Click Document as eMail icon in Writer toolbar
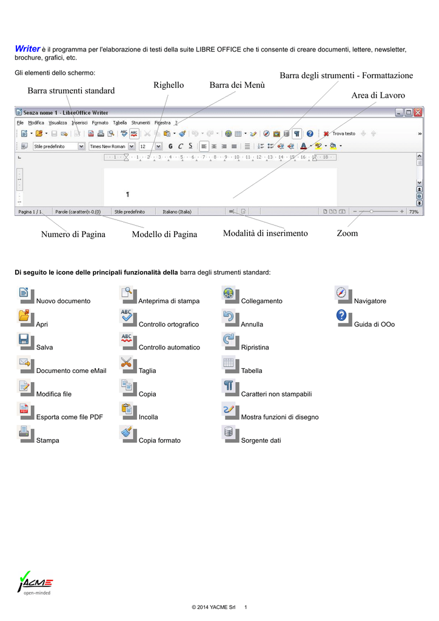The height and width of the screenshot is (621, 439). (64, 134)
